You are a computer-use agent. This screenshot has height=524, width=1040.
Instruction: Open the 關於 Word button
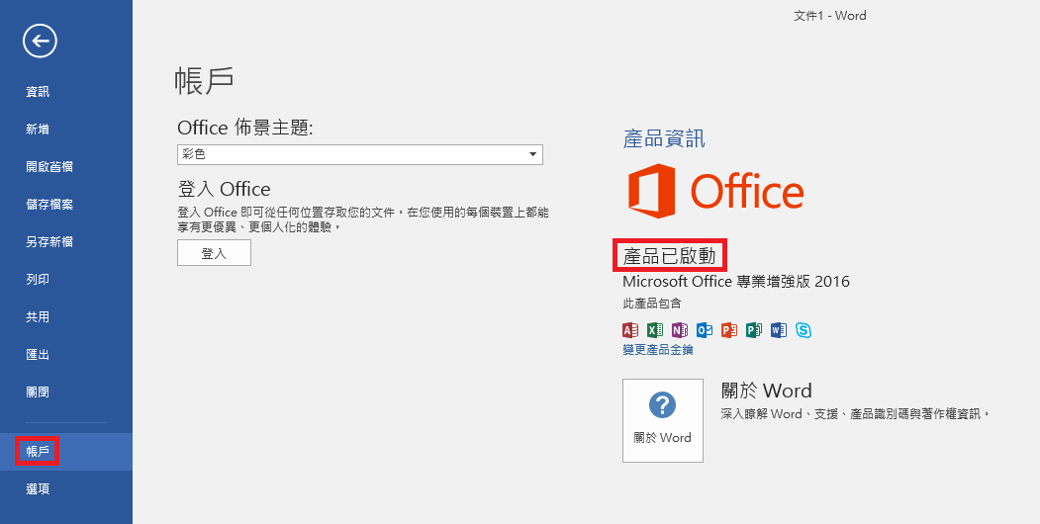point(662,420)
